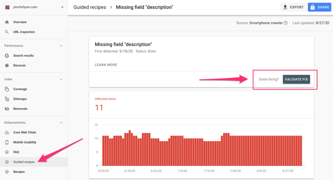
Task: Click the URL inspection magnifier icon
Action: click(7, 32)
